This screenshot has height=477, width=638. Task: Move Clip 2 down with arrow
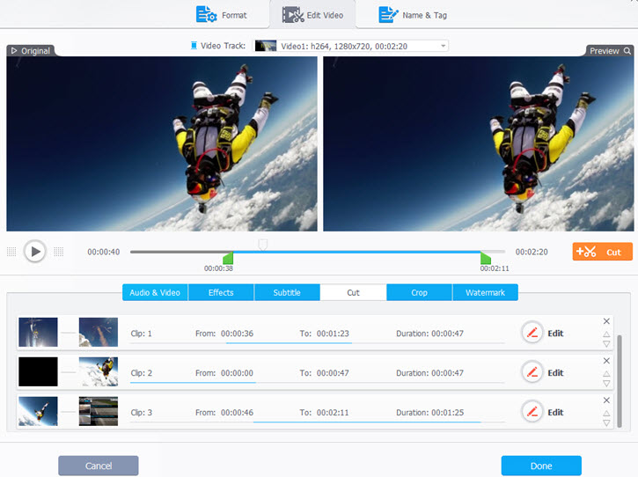[606, 384]
